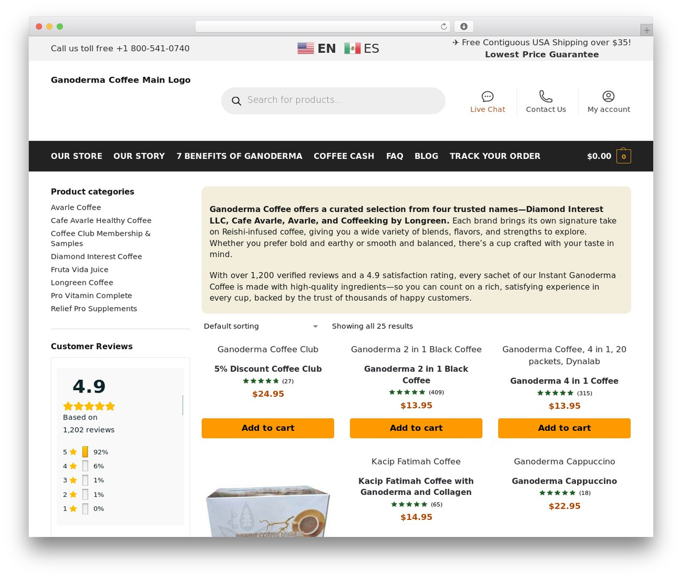Go to the OUR STORY menu item
The height and width of the screenshot is (578, 682).
tap(139, 156)
